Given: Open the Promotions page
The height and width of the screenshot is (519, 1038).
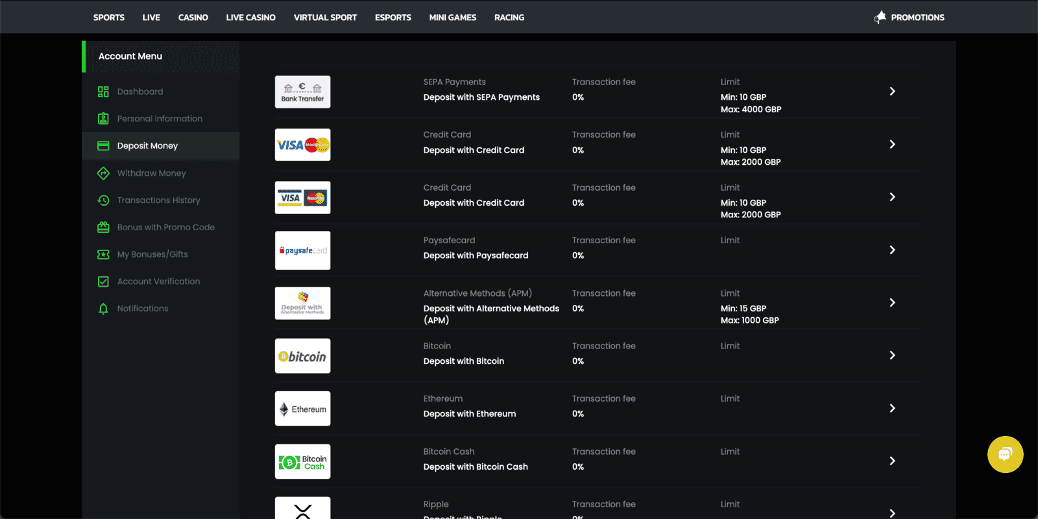Looking at the screenshot, I should click(917, 18).
